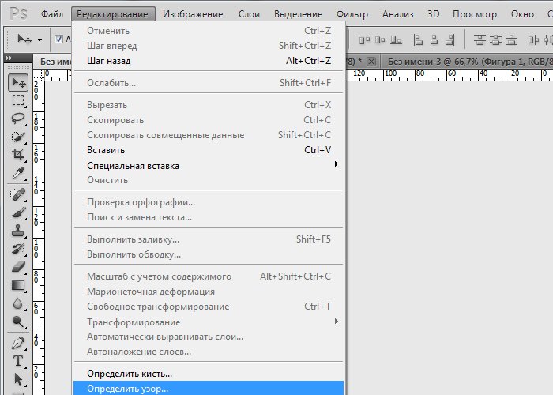The image size is (553, 395).
Task: Choose Определить узор from the menu
Action: (127, 388)
